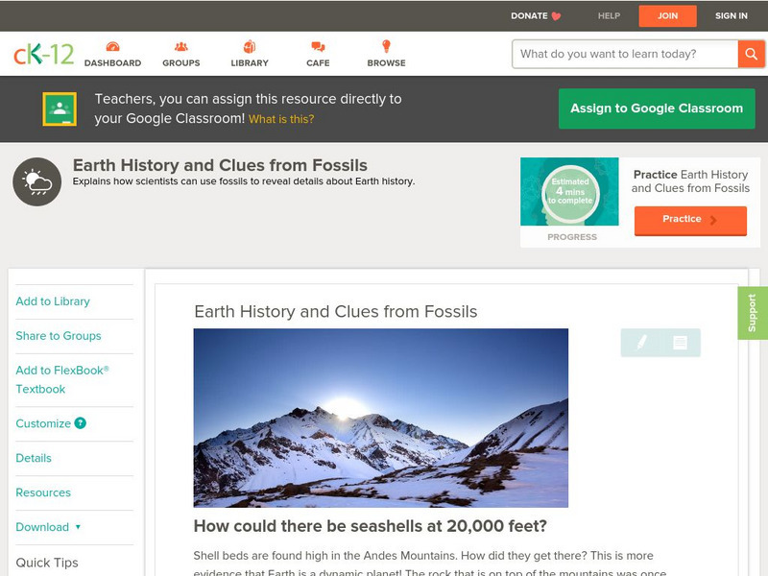Click the Donate heart icon
Screen dimensions: 768x576
[556, 16]
